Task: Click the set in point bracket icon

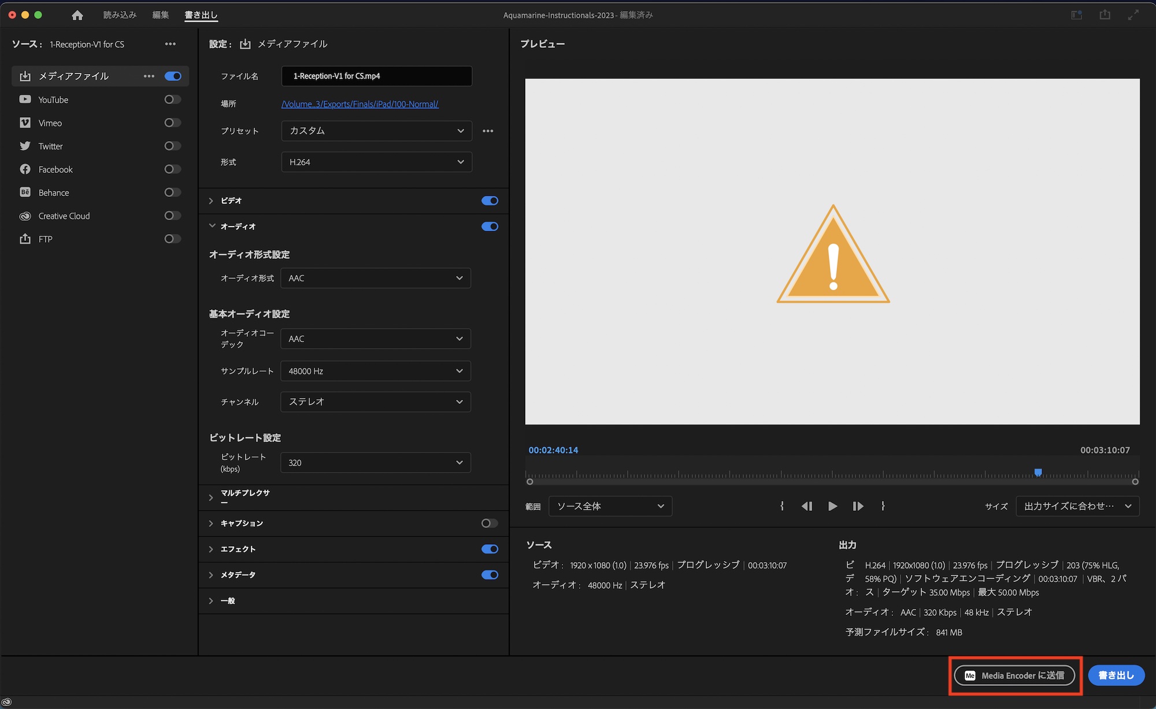Action: 781,506
